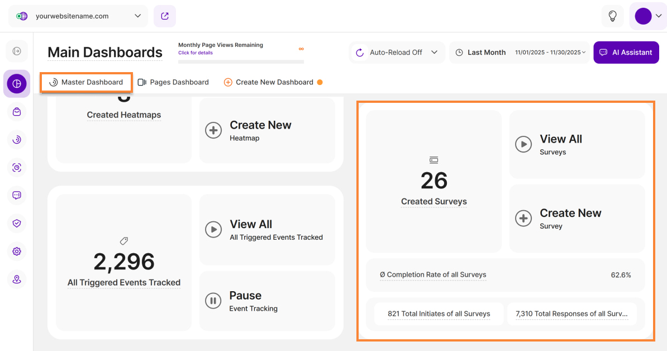Screen dimensions: 667x351
Task: Click View All Surveys
Action: [577, 144]
